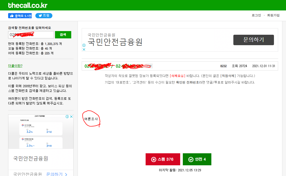Click the [삭제요청] delete request link
Viewport: 286px width, 176px height.
coord(178,76)
